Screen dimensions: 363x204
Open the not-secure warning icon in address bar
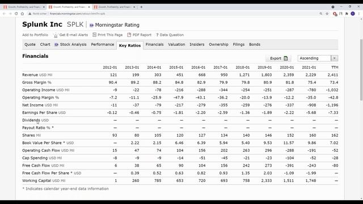(x=30, y=14)
